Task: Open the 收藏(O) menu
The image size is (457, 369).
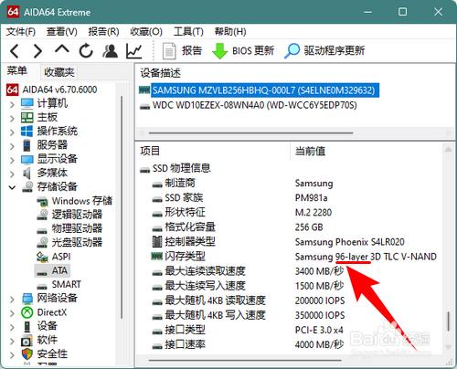Action: [x=146, y=31]
